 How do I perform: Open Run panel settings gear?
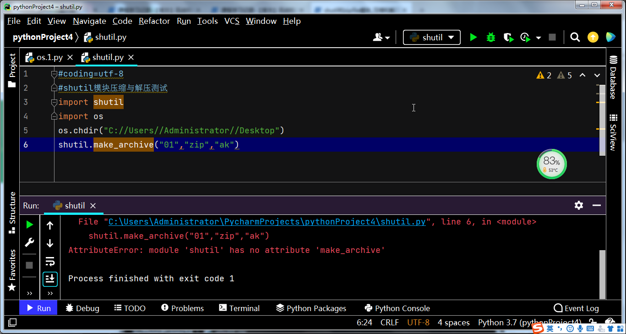tap(579, 205)
